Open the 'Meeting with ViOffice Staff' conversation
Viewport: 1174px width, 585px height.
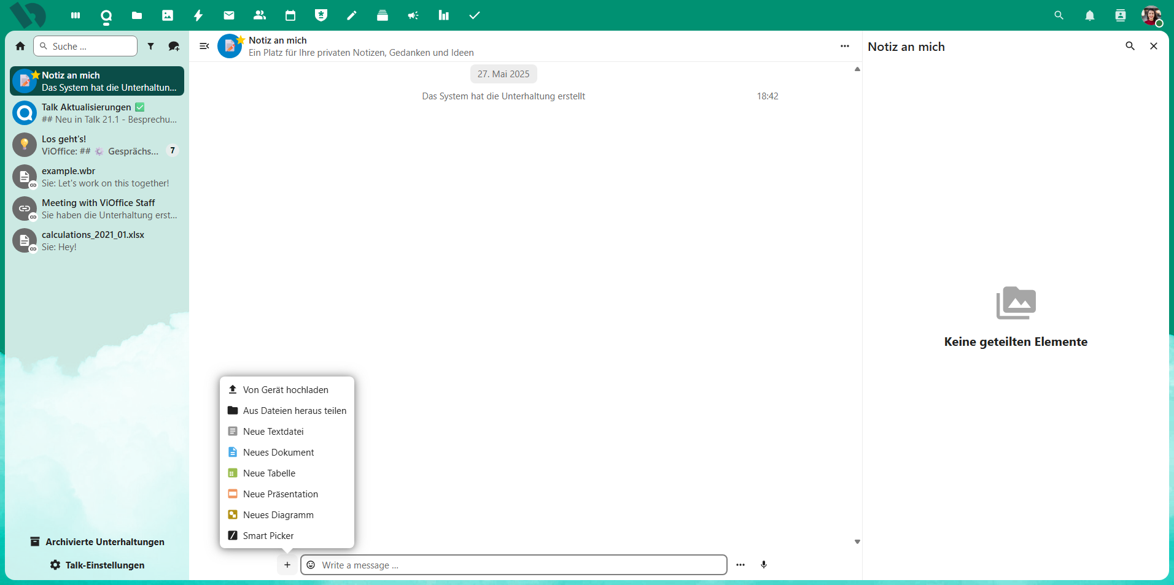coord(98,209)
